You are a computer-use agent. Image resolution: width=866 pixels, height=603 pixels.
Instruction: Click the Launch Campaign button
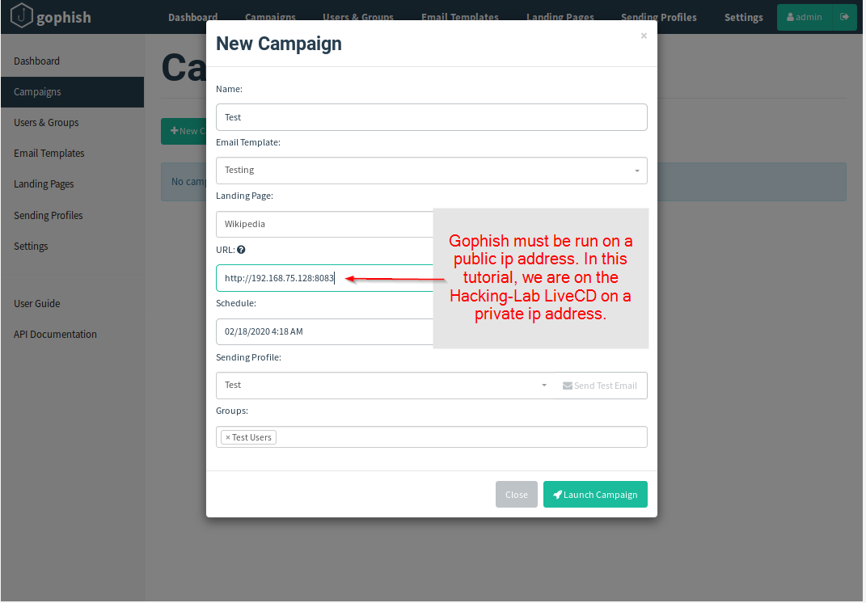595,495
